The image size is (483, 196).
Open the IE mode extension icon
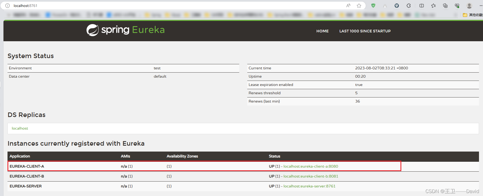click(397, 6)
